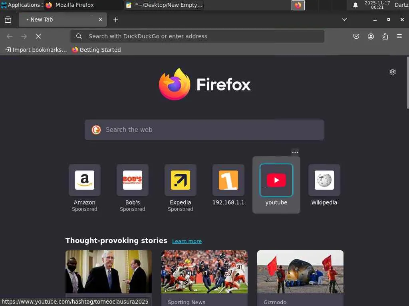Follow the Learn more link
Screen dimensions: 409x306
coord(187,241)
